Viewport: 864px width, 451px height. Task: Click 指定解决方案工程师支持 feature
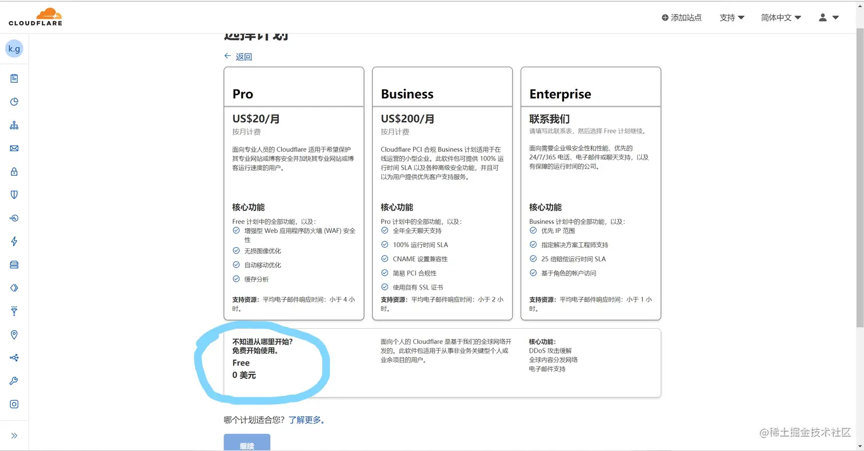click(574, 245)
